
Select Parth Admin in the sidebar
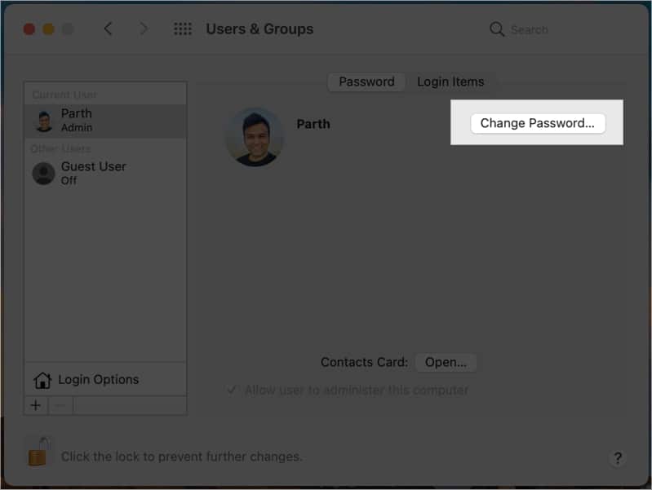(x=105, y=121)
